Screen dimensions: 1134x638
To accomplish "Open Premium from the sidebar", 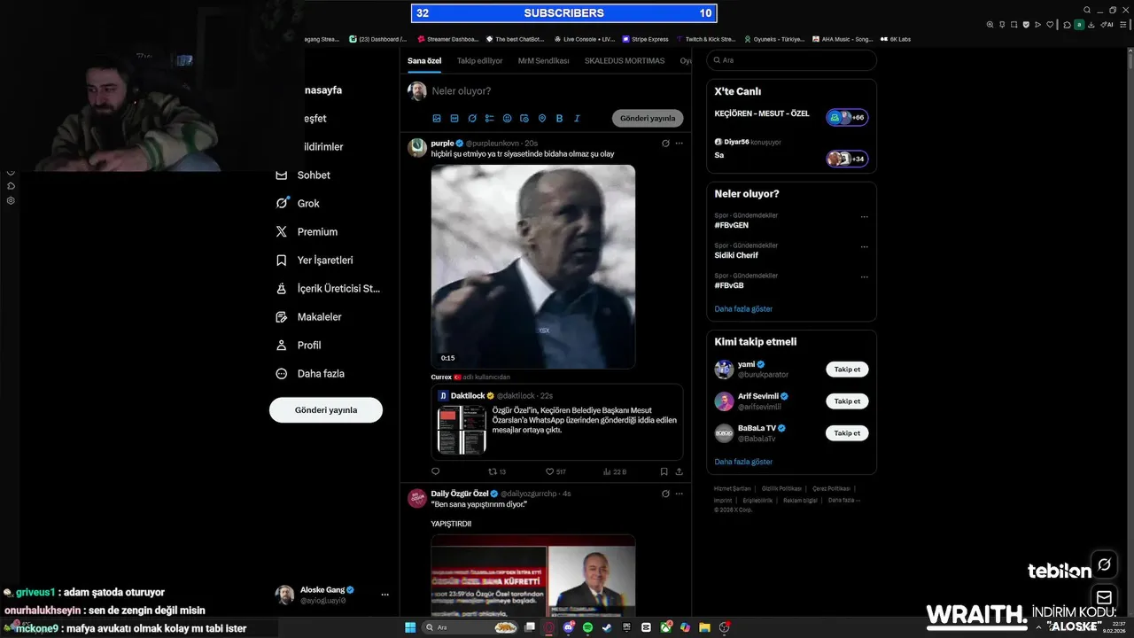I will 307,231.
